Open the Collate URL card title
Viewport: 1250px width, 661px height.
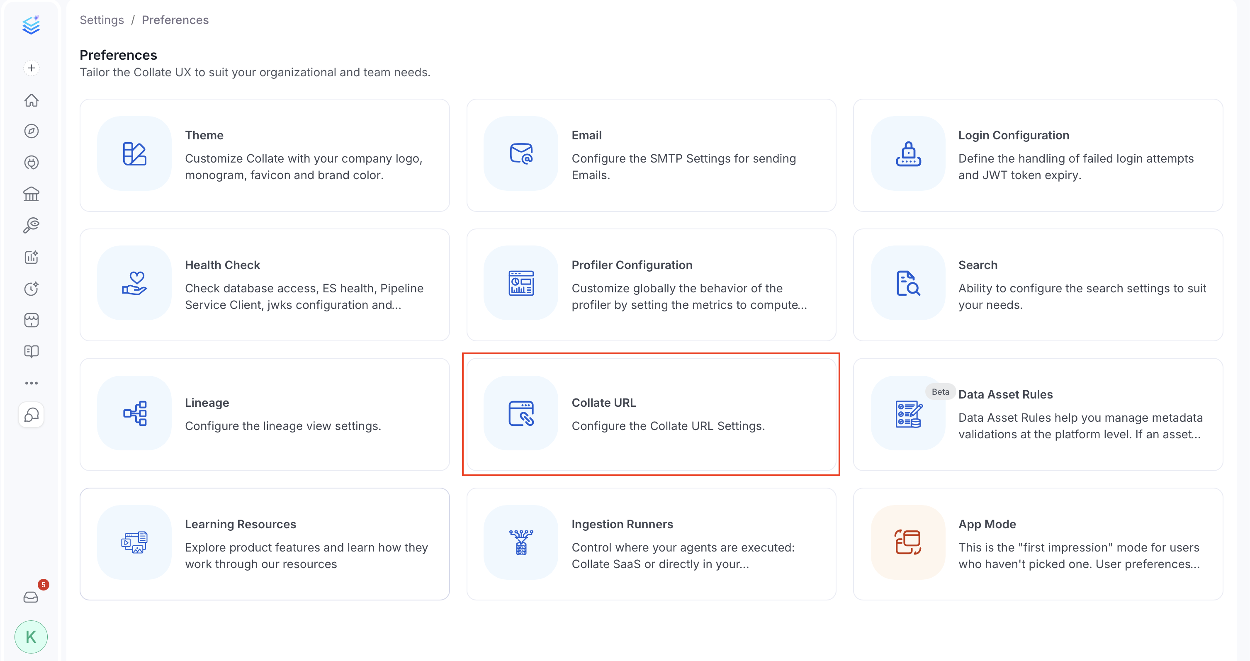pos(604,403)
